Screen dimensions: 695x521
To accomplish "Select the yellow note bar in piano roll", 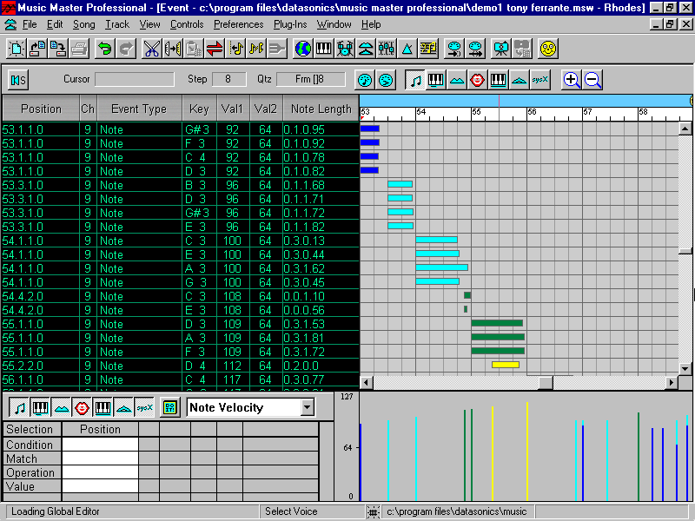I will [506, 365].
